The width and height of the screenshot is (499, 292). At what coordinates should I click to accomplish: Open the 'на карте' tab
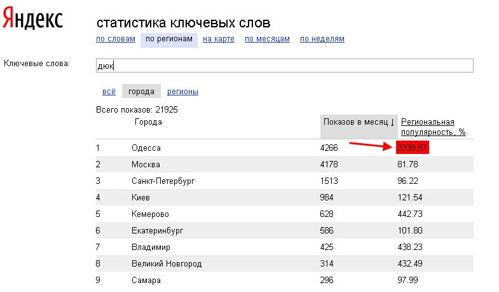(x=219, y=39)
